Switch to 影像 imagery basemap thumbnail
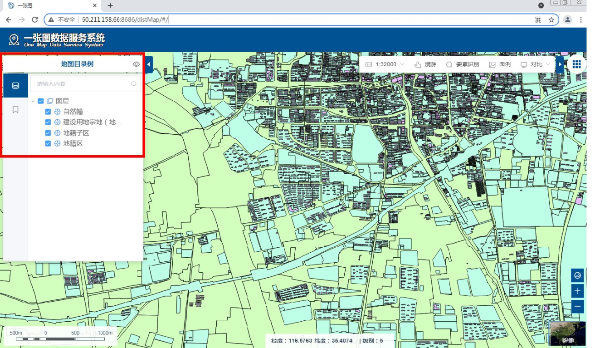 568,333
